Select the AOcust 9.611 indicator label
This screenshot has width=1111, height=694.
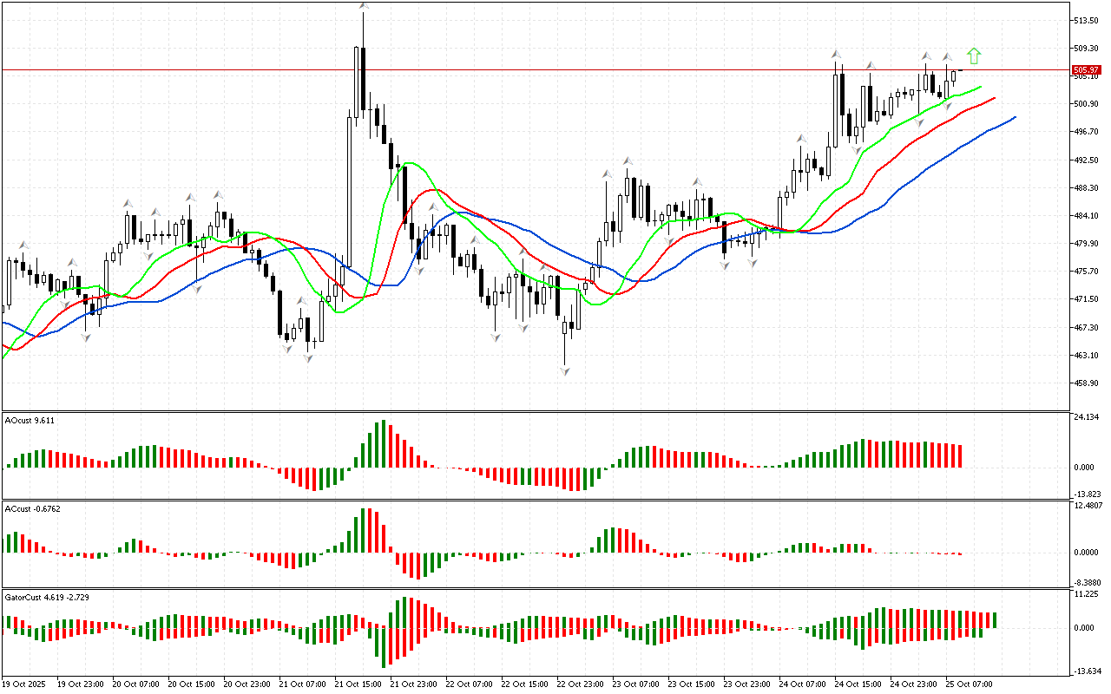point(30,420)
